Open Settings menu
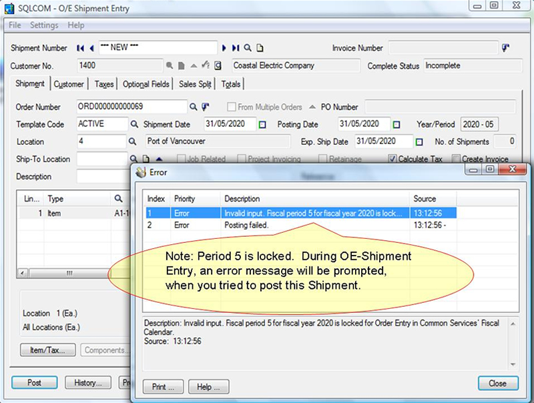This screenshot has height=403, width=534. tap(44, 25)
